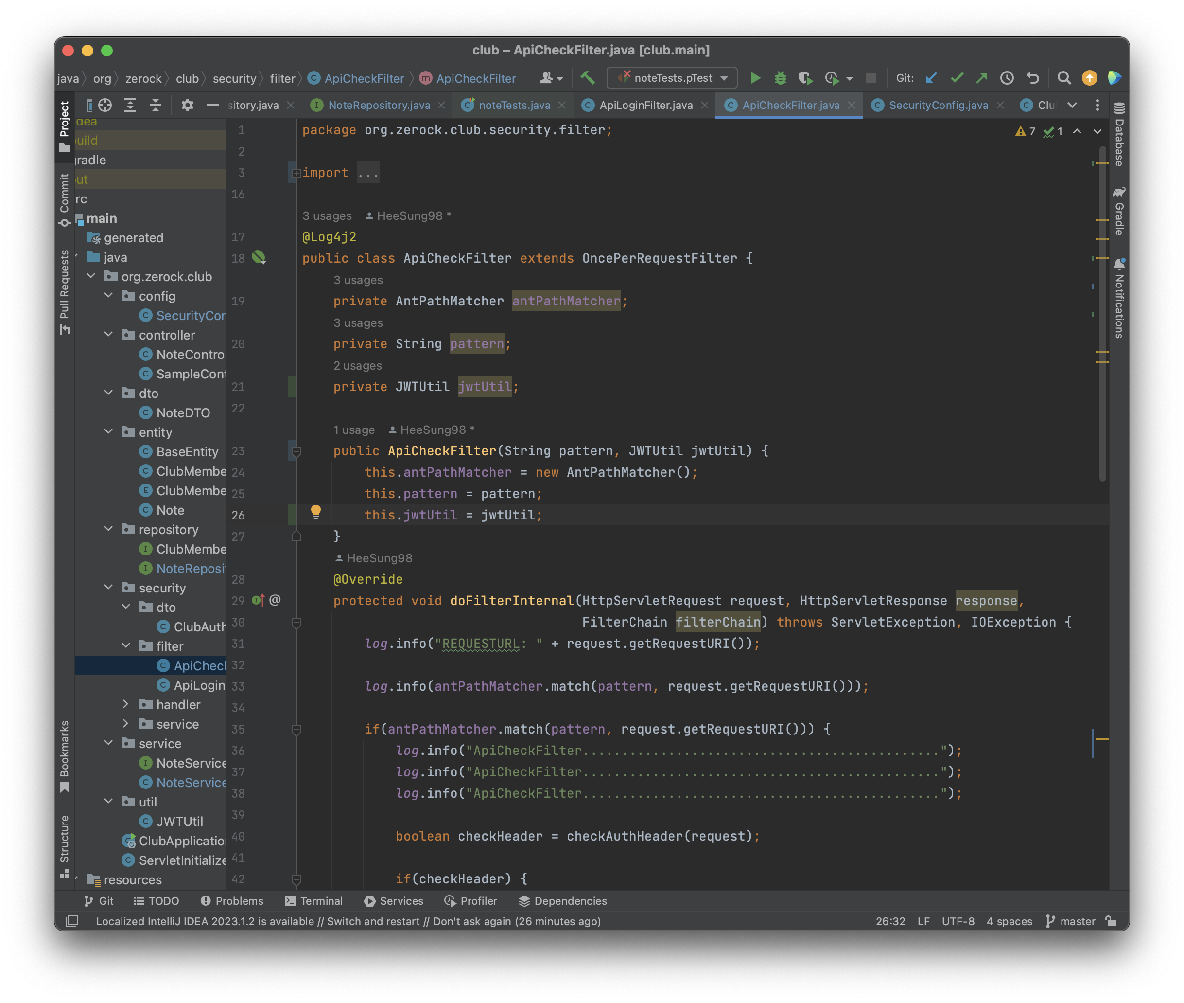Click the gutter icon on line 18

coord(259,258)
